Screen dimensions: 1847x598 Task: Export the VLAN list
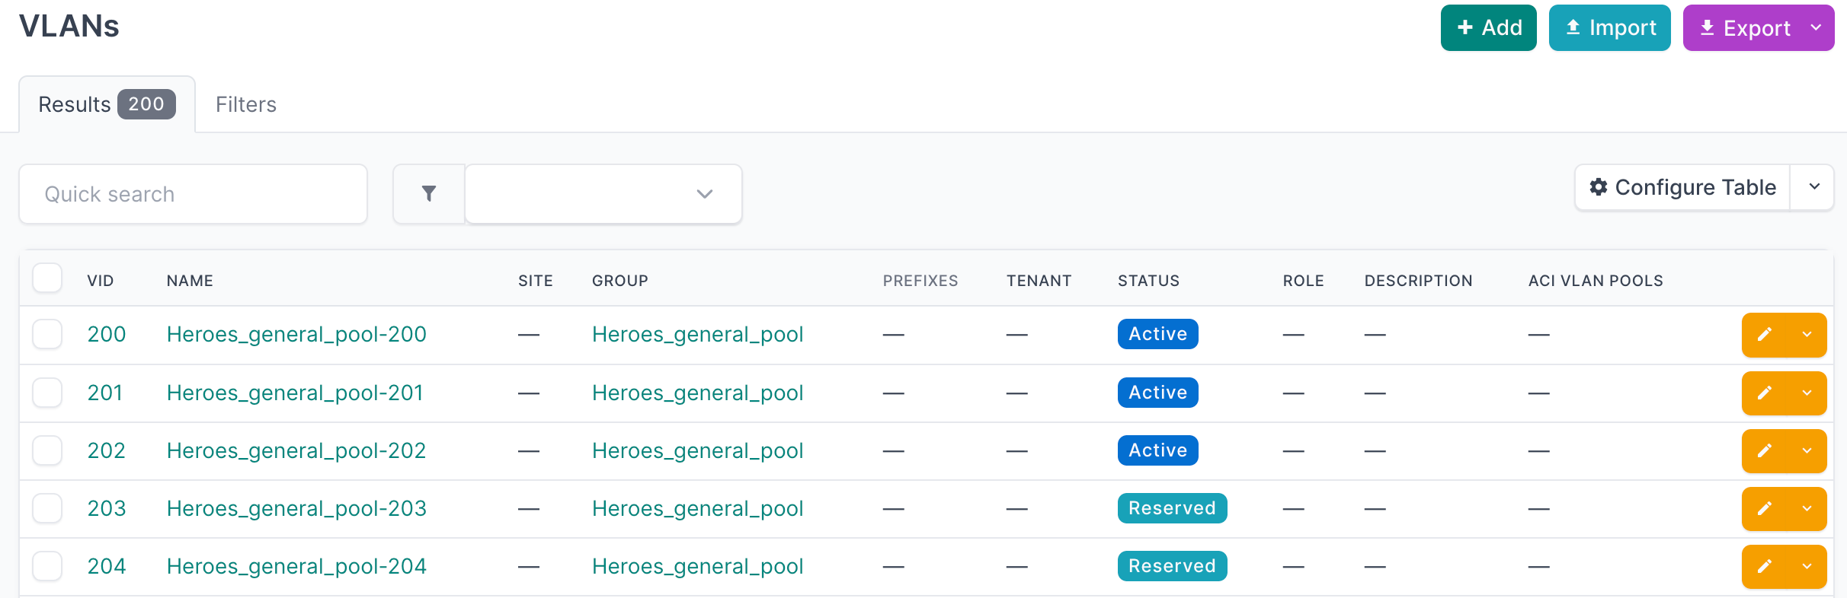[x=1744, y=28]
